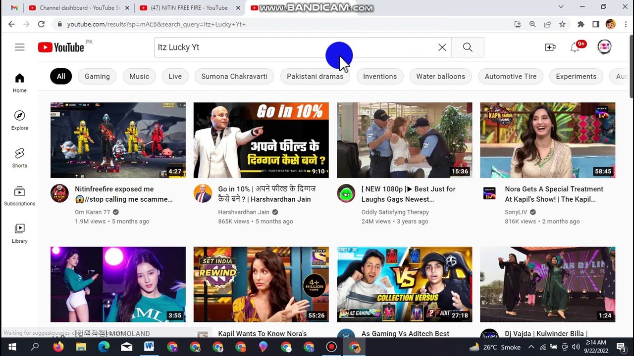
Task: Click the magnifier search button
Action: [468, 47]
